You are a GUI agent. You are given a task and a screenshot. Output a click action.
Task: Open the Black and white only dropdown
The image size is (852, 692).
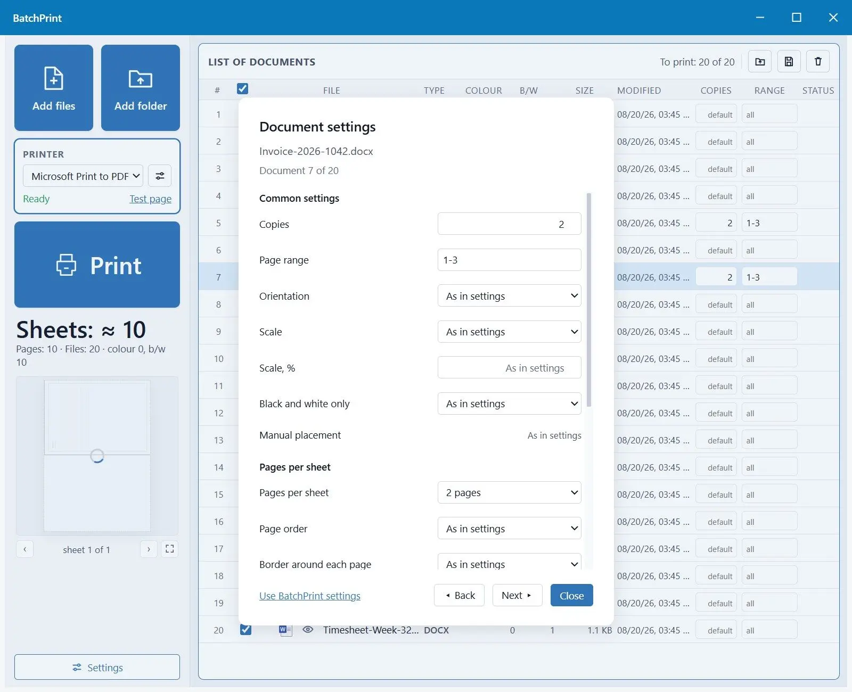click(509, 403)
